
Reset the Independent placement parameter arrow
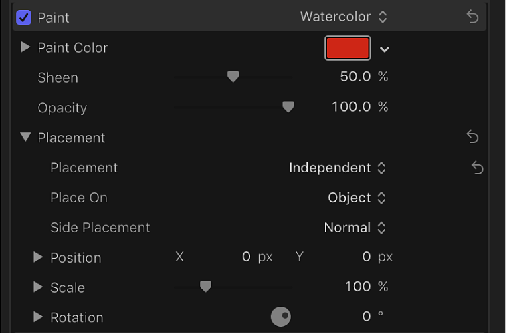(477, 168)
